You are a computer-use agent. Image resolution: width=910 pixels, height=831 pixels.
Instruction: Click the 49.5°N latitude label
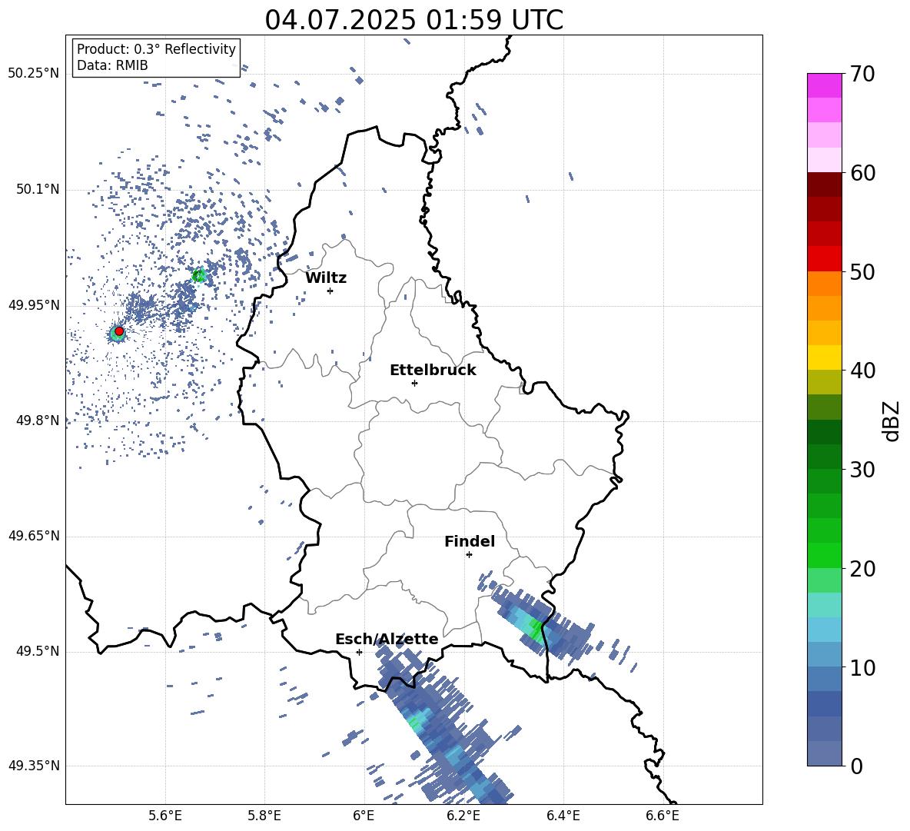38,650
